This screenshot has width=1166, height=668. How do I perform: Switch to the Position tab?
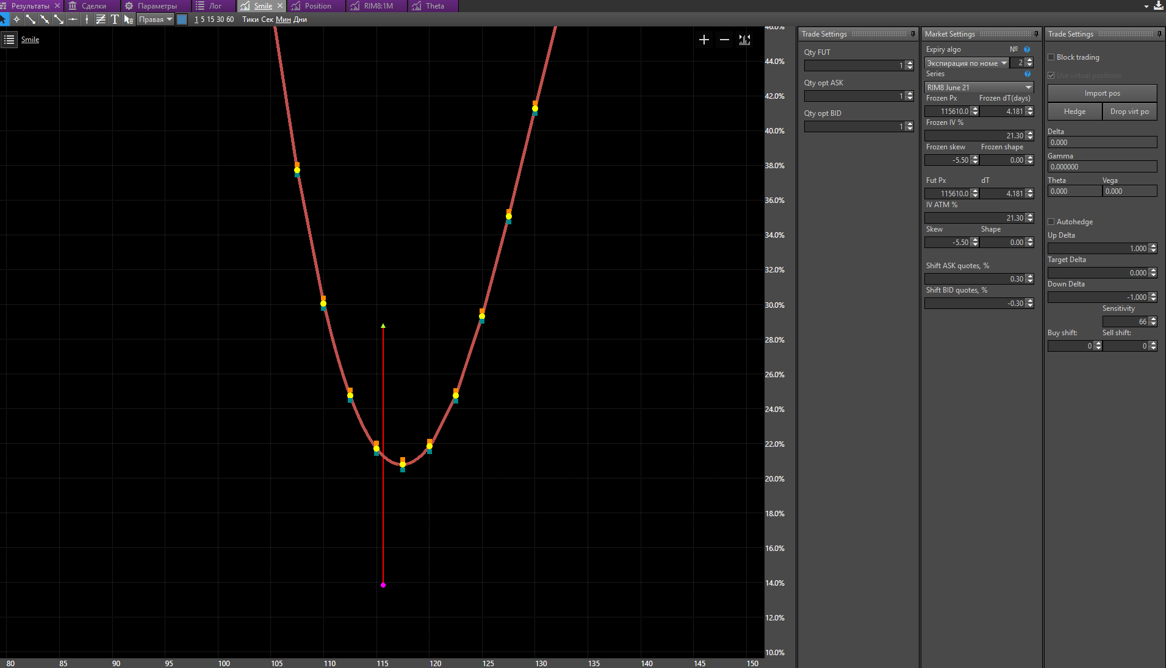coord(312,6)
